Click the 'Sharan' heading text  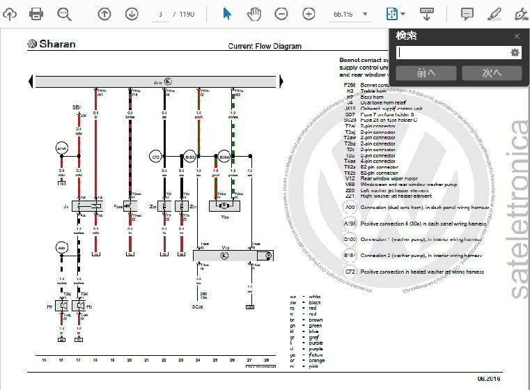coord(57,44)
